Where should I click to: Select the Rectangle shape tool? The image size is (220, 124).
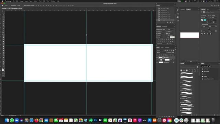tap(3, 60)
